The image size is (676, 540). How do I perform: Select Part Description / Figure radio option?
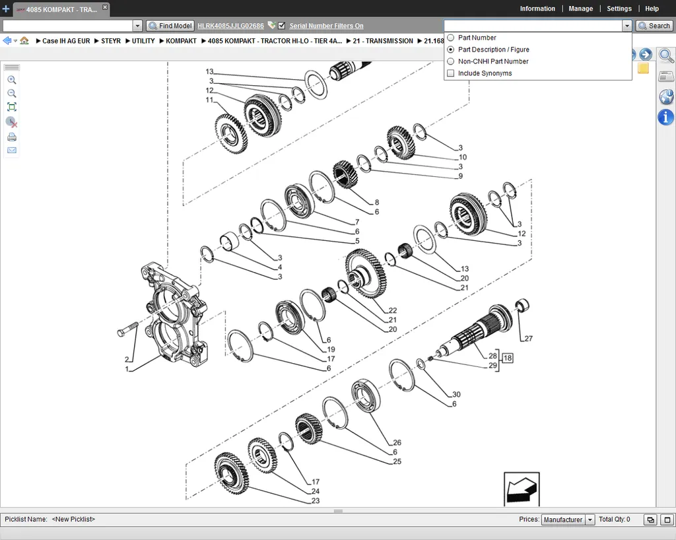pyautogui.click(x=450, y=50)
